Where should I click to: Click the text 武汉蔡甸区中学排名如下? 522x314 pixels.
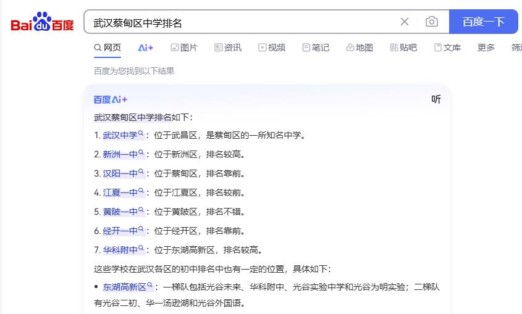click(x=143, y=117)
